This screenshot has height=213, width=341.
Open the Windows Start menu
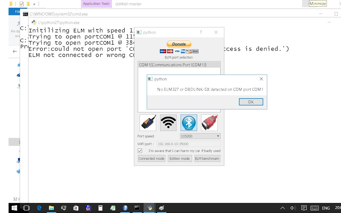pos(14,208)
